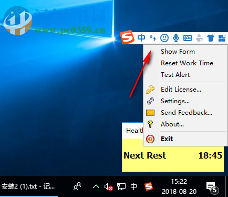Click the red power icon beside Exit

coord(150,139)
